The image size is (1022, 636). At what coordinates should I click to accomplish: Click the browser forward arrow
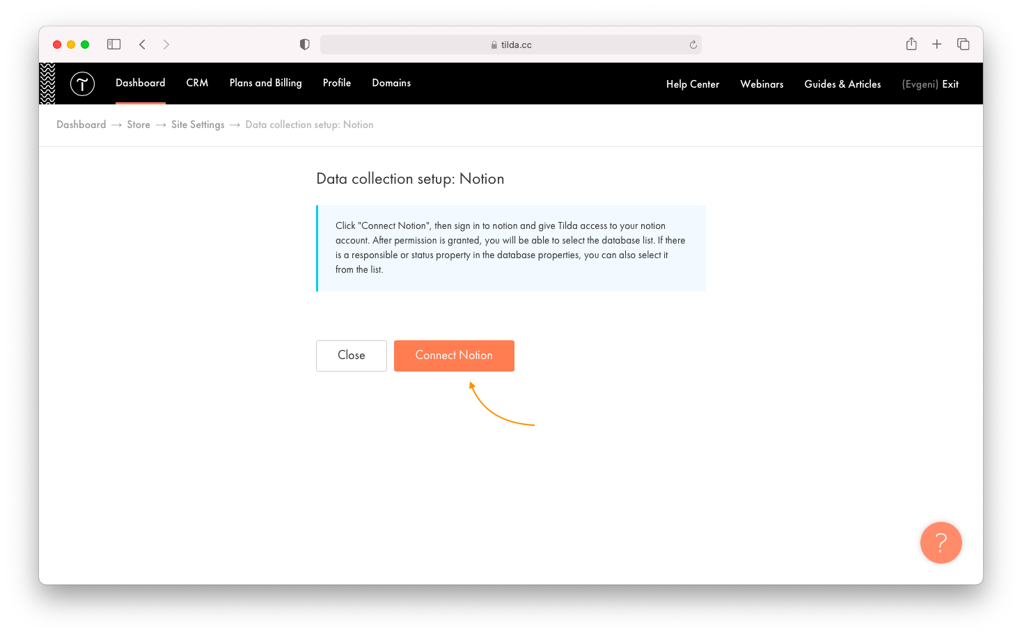click(166, 44)
